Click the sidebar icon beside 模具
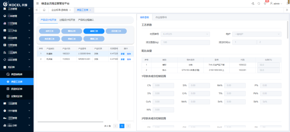 click(5, 52)
